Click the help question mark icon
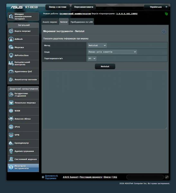The image size is (176, 193). point(164,32)
